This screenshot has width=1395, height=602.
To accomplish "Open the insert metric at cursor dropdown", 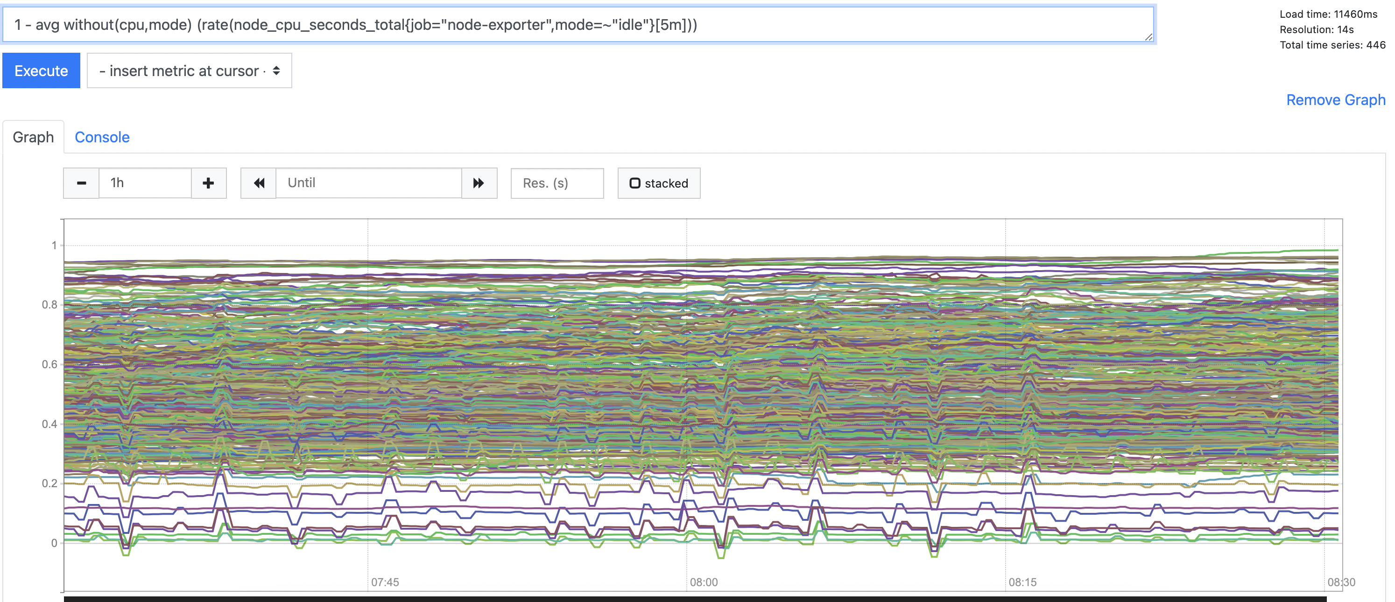I will click(x=189, y=71).
